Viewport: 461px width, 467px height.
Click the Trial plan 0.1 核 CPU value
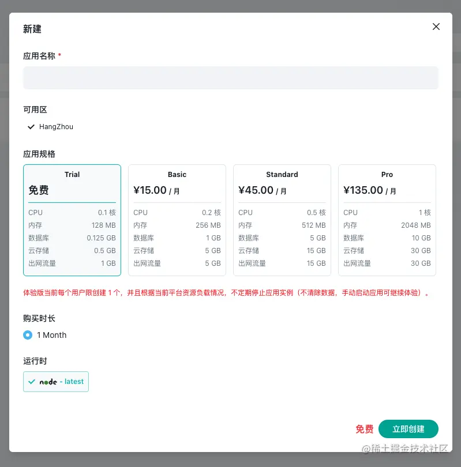pos(107,213)
